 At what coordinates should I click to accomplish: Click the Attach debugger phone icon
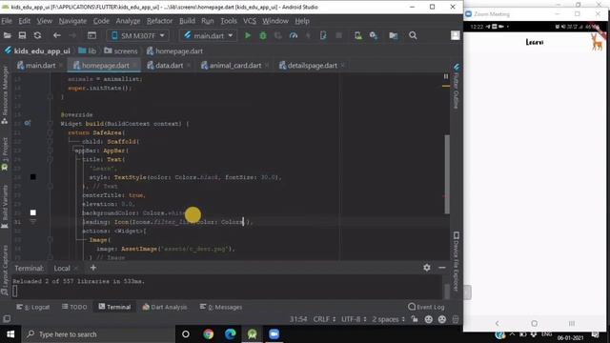323,35
